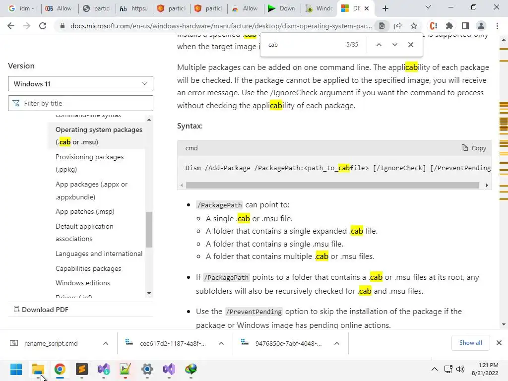
Task: Open the tab search chevron
Action: (x=428, y=7)
